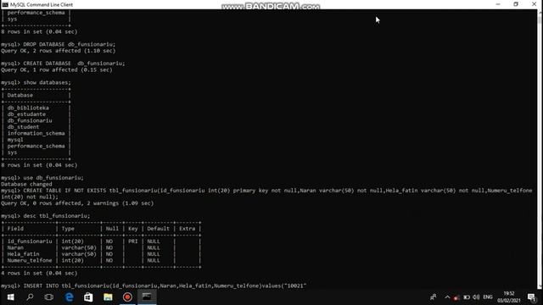This screenshot has height=305, width=543.
Task: Click 'id_funsionariu' field row in table
Action: [x=101, y=241]
